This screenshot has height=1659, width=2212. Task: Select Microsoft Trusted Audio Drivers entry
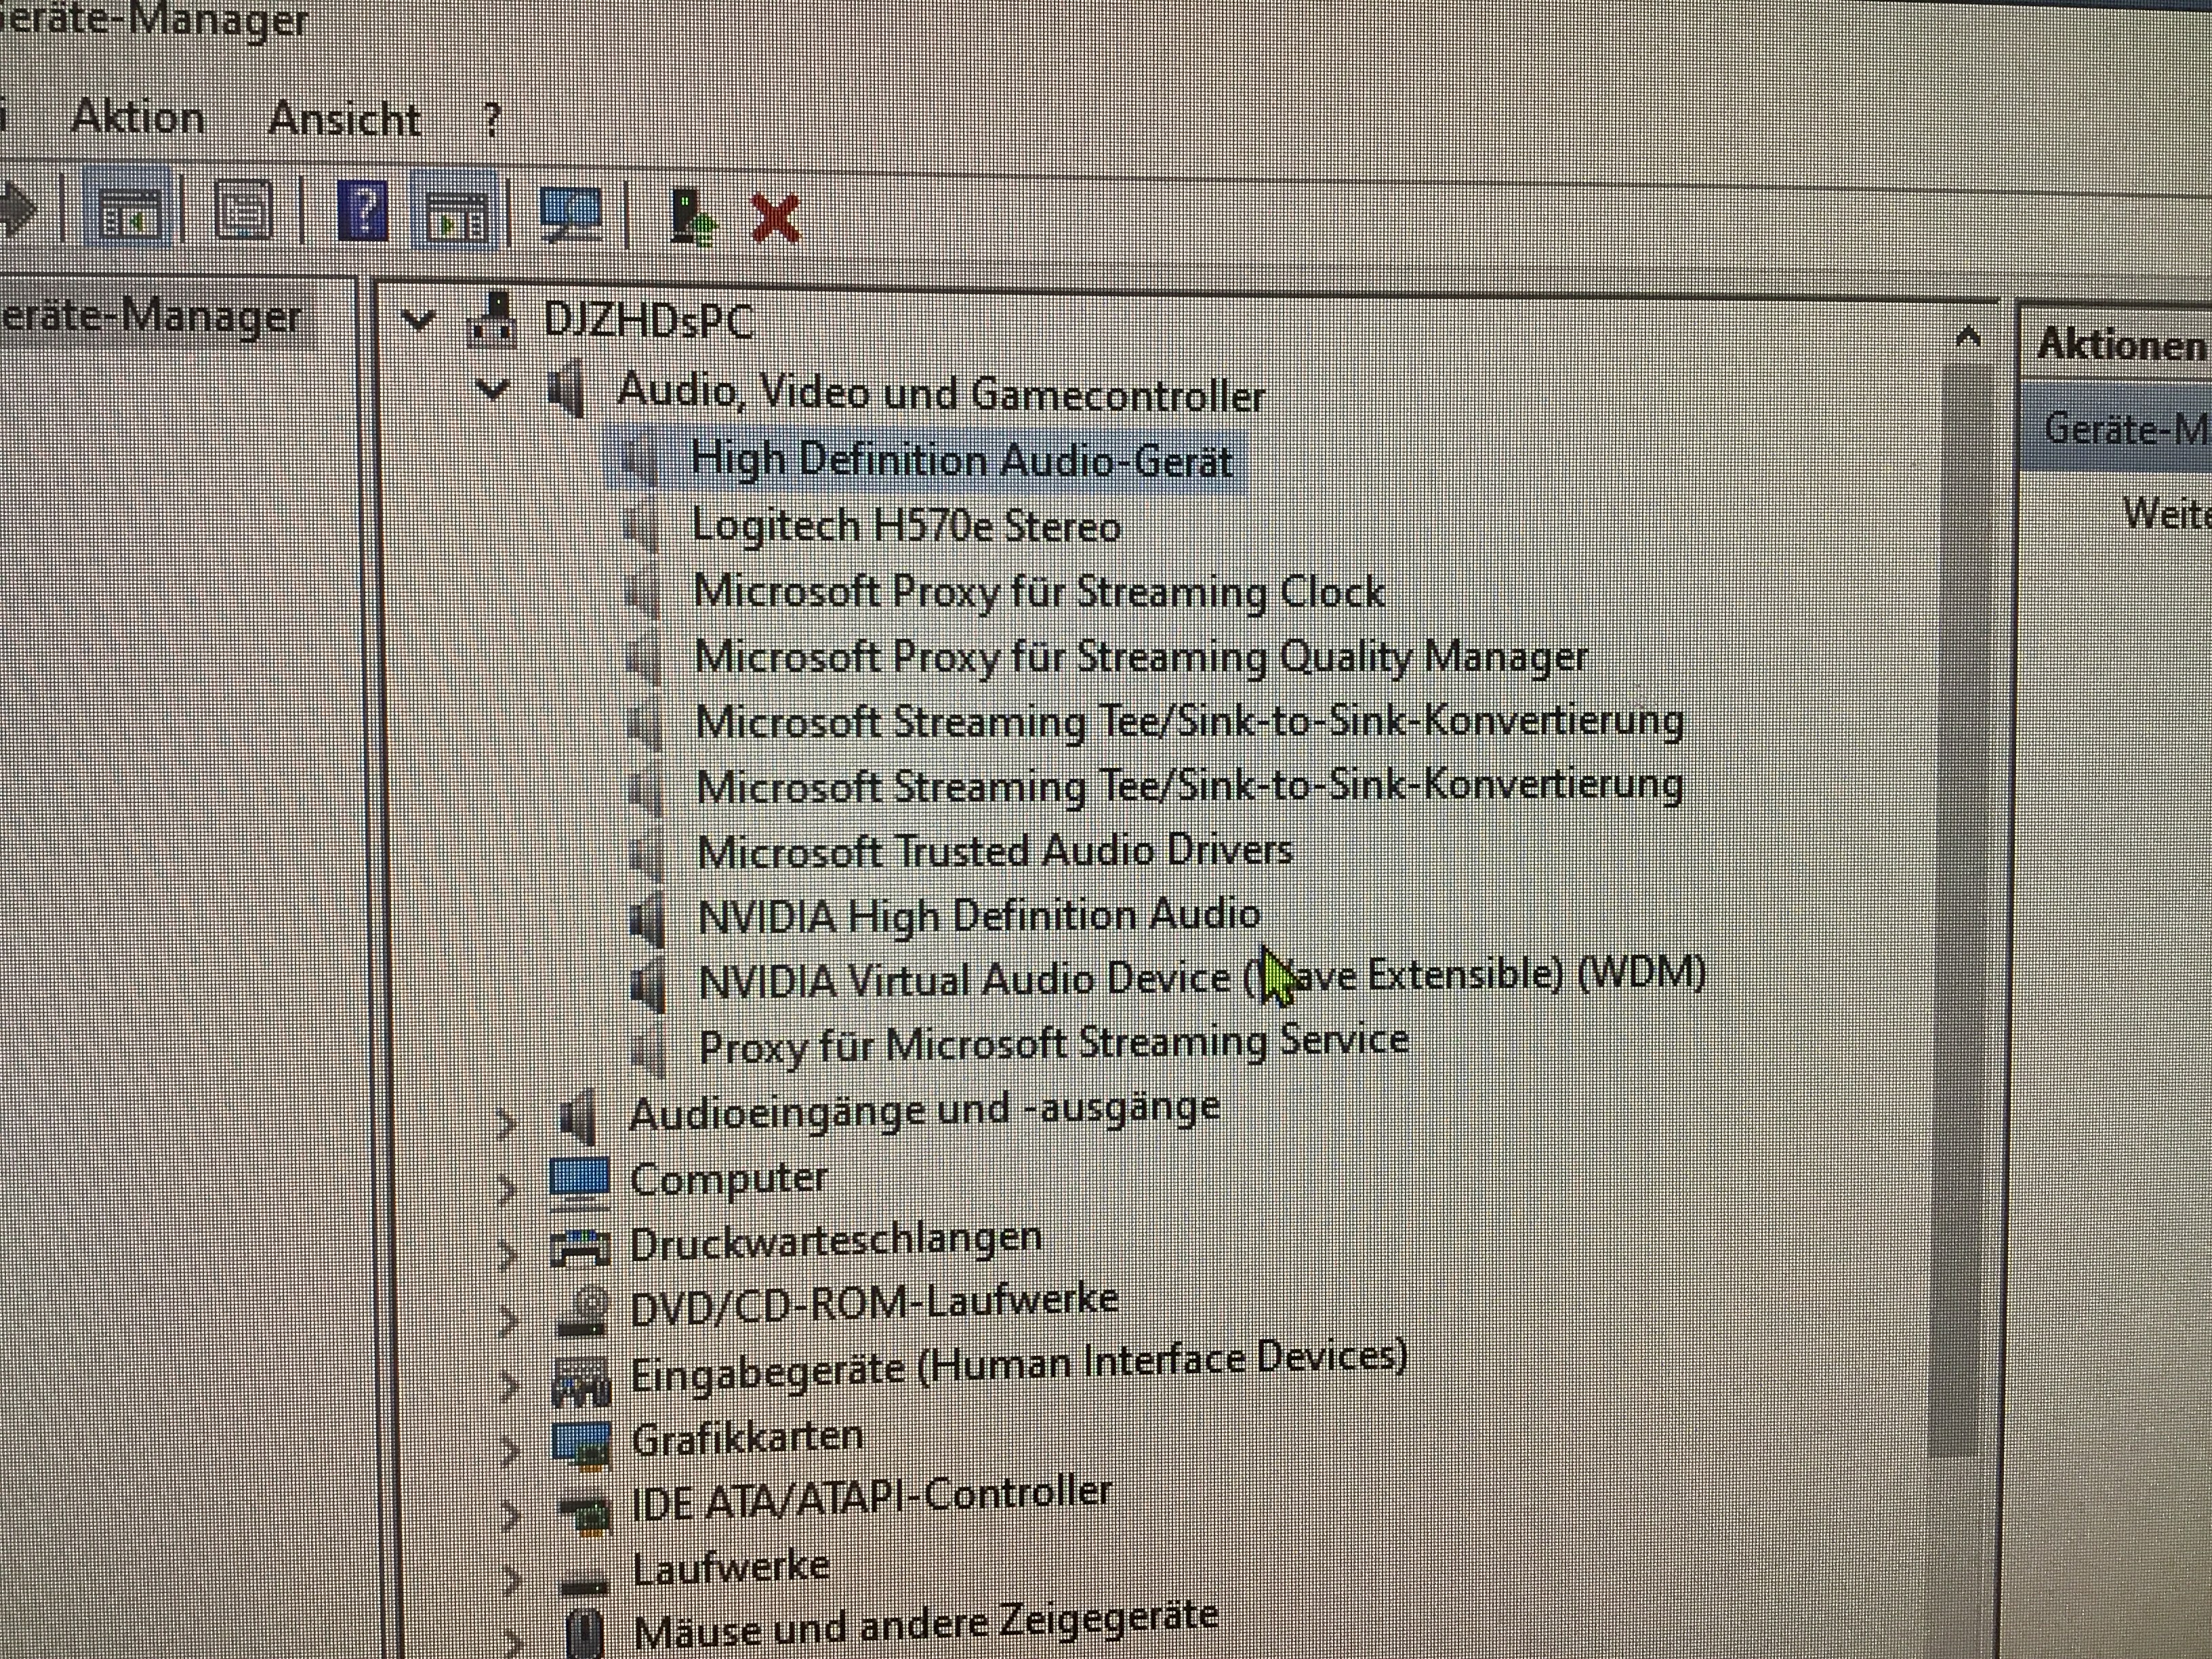pos(994,851)
